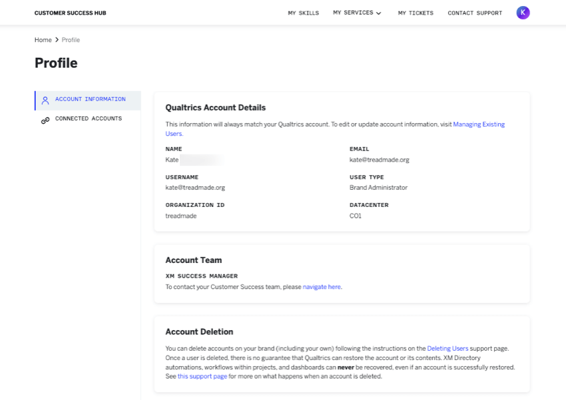The image size is (566, 400).
Task: Open the user avatar K menu
Action: pos(523,13)
